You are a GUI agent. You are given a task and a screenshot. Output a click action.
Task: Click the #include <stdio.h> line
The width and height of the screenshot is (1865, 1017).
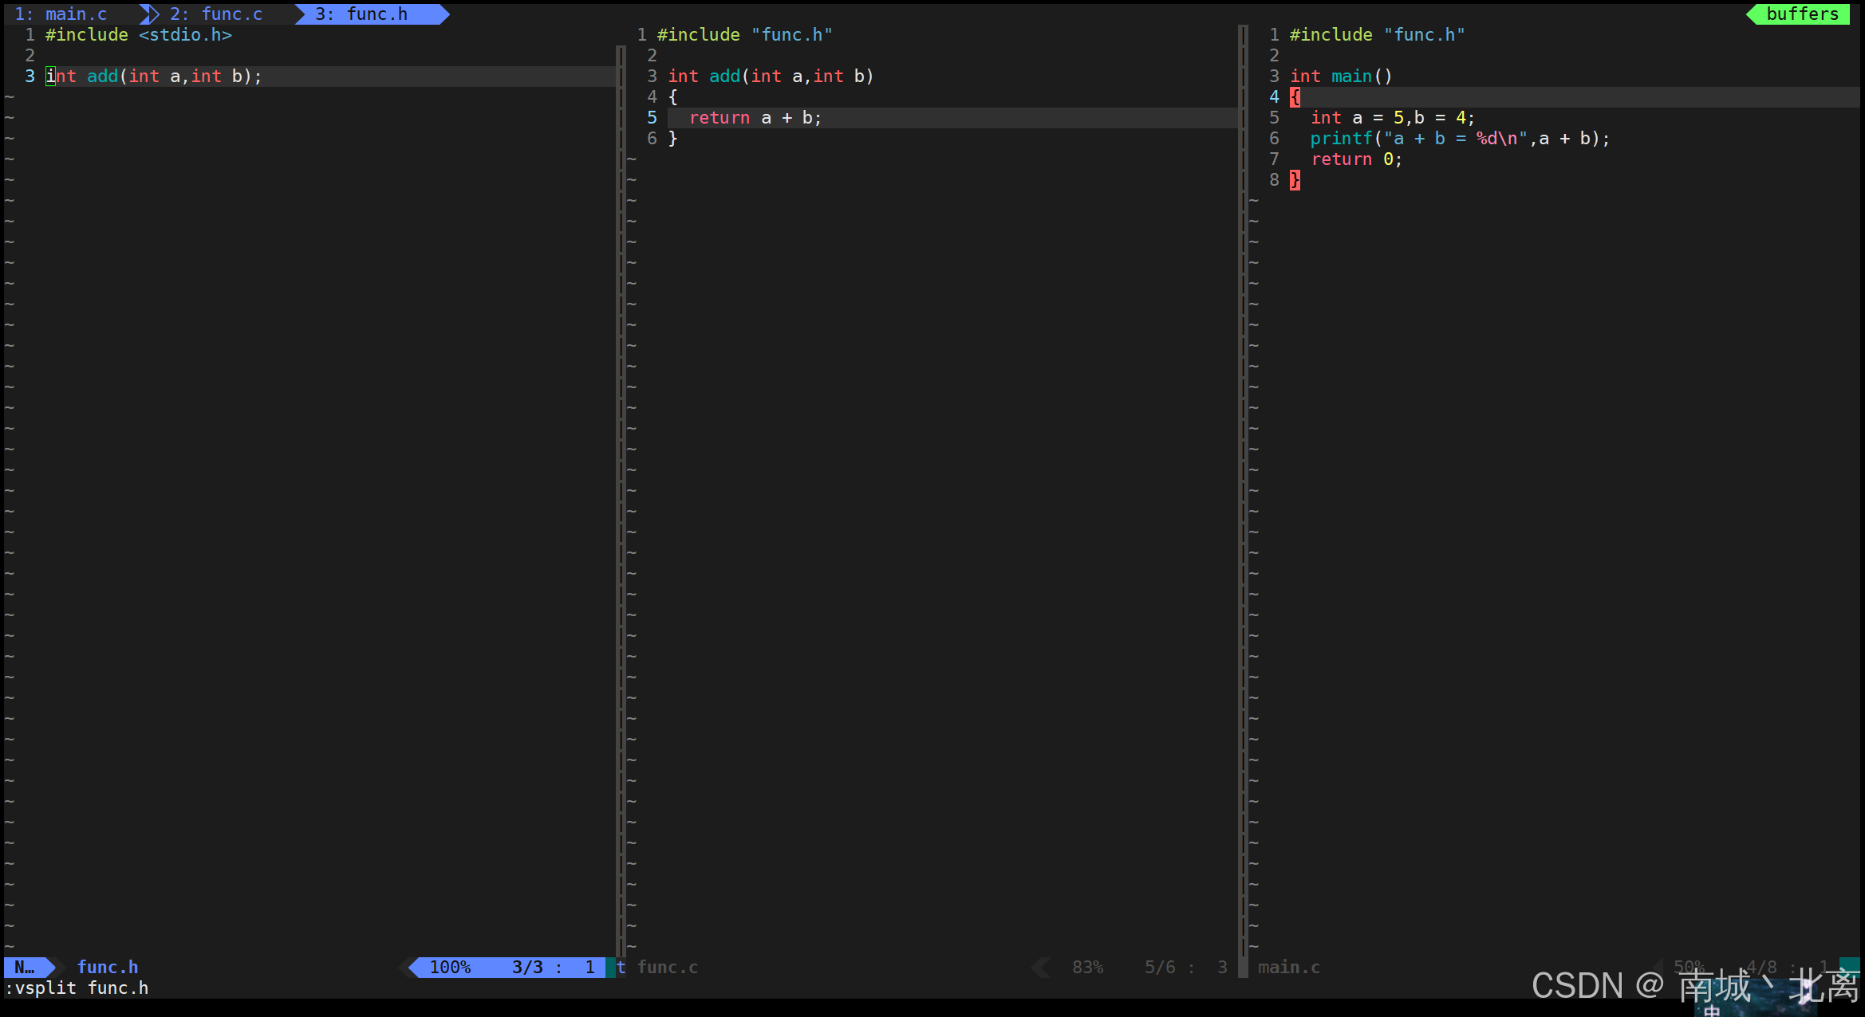click(x=138, y=35)
